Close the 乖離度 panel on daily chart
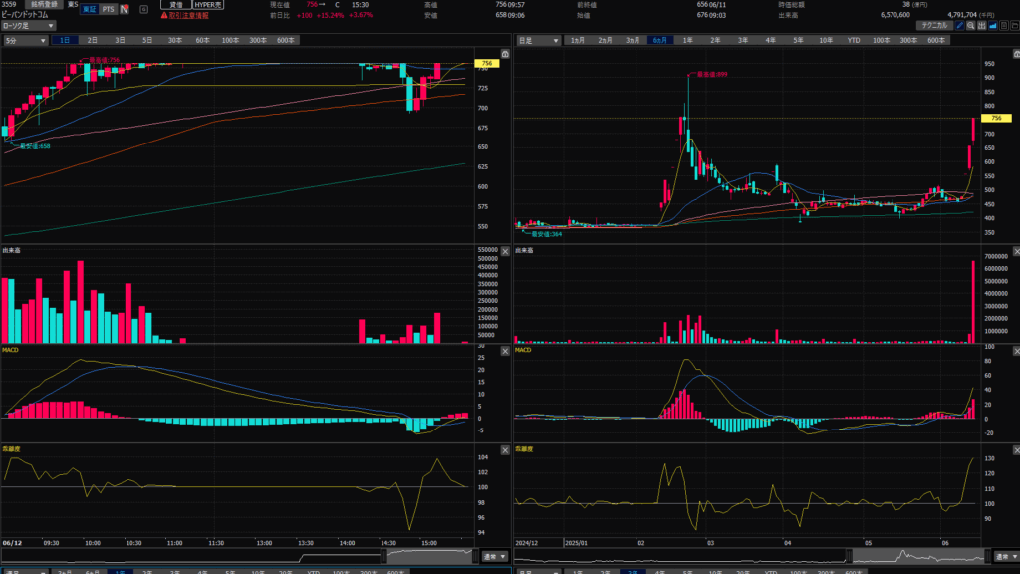Screen dimensions: 1020x574 click(1017, 450)
